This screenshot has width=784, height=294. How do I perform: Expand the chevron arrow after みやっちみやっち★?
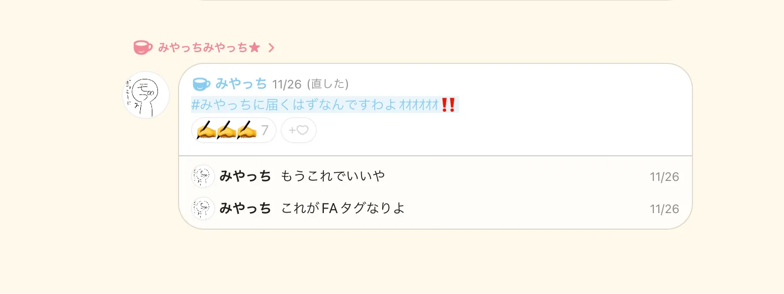271,48
